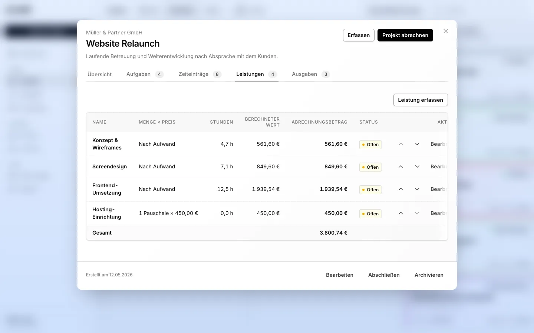Open the Übersicht tab
Screen dimensions: 534x333
[x=99, y=74]
